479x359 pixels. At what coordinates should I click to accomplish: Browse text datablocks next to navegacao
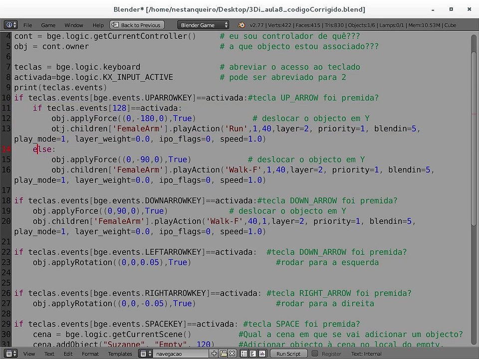tap(145, 354)
